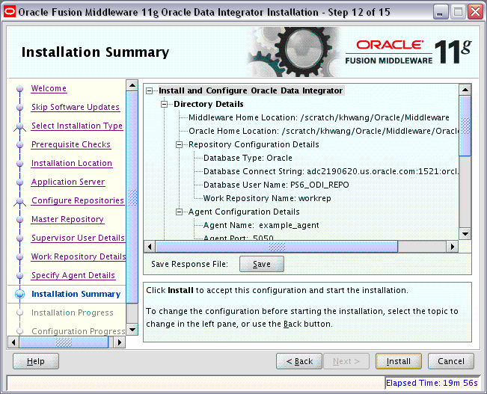The image size is (487, 394).
Task: Minimize the installer window
Action: tap(440, 13)
